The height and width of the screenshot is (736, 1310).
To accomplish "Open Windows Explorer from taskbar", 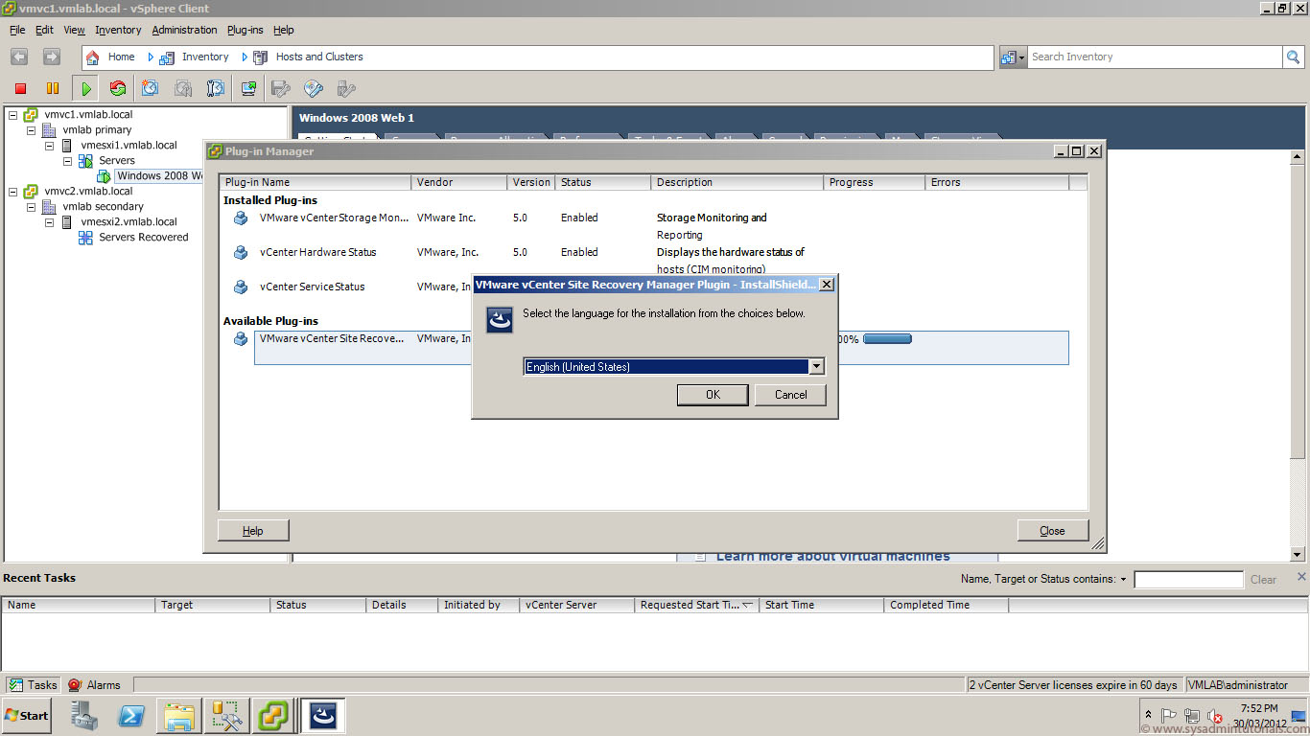I will 179,716.
